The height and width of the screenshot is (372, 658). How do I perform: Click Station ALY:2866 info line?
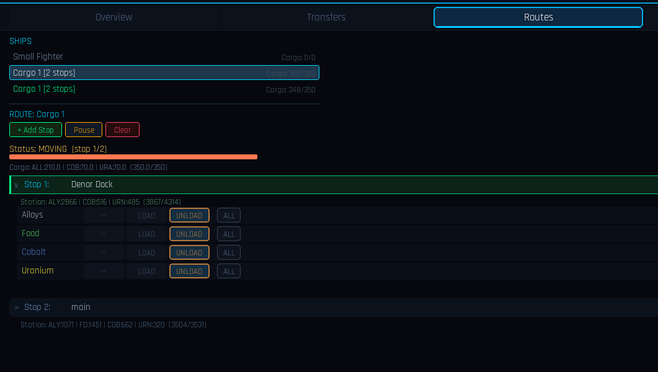click(100, 201)
